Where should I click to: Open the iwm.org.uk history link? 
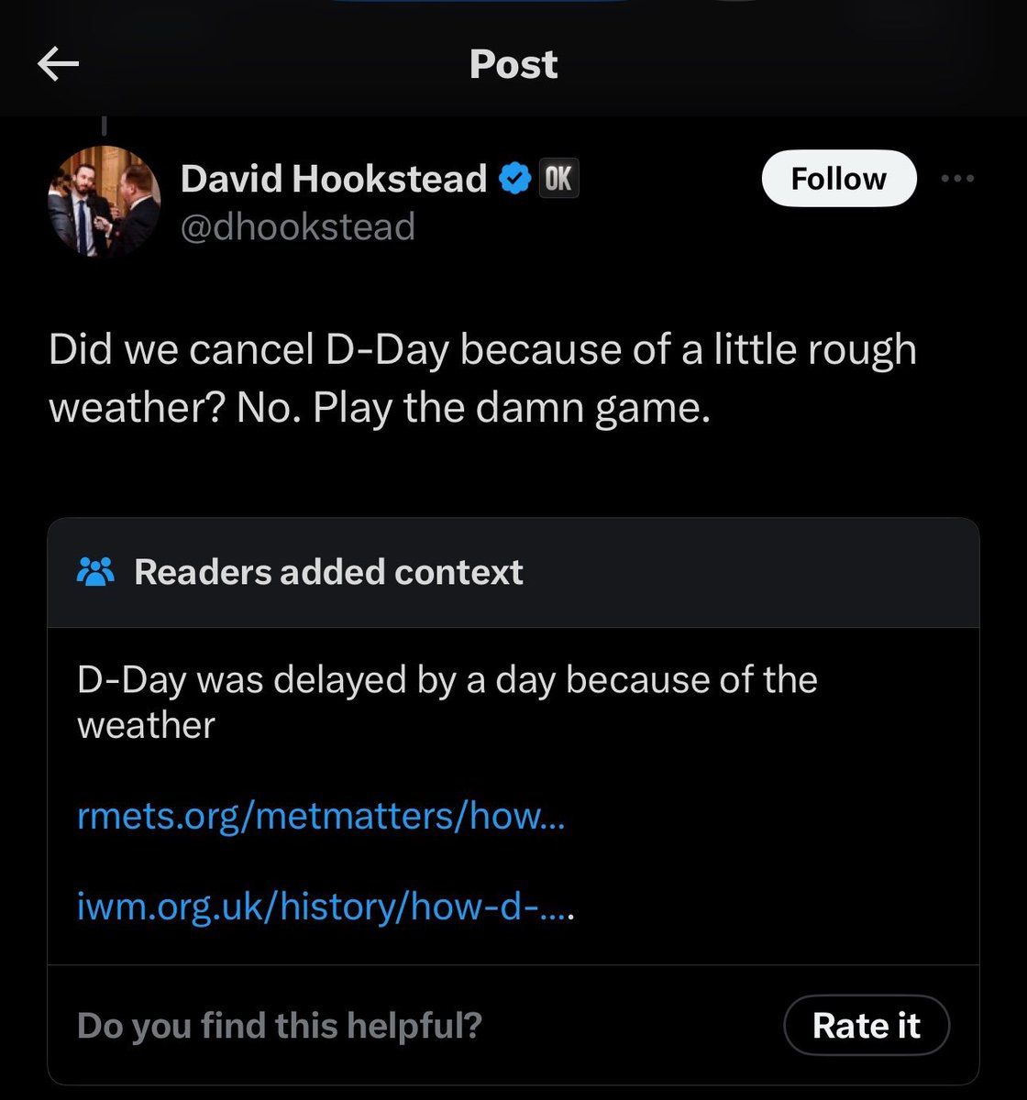[x=326, y=907]
